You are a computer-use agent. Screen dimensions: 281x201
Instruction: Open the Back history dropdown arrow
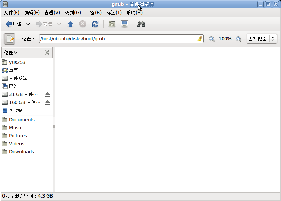pos(28,24)
